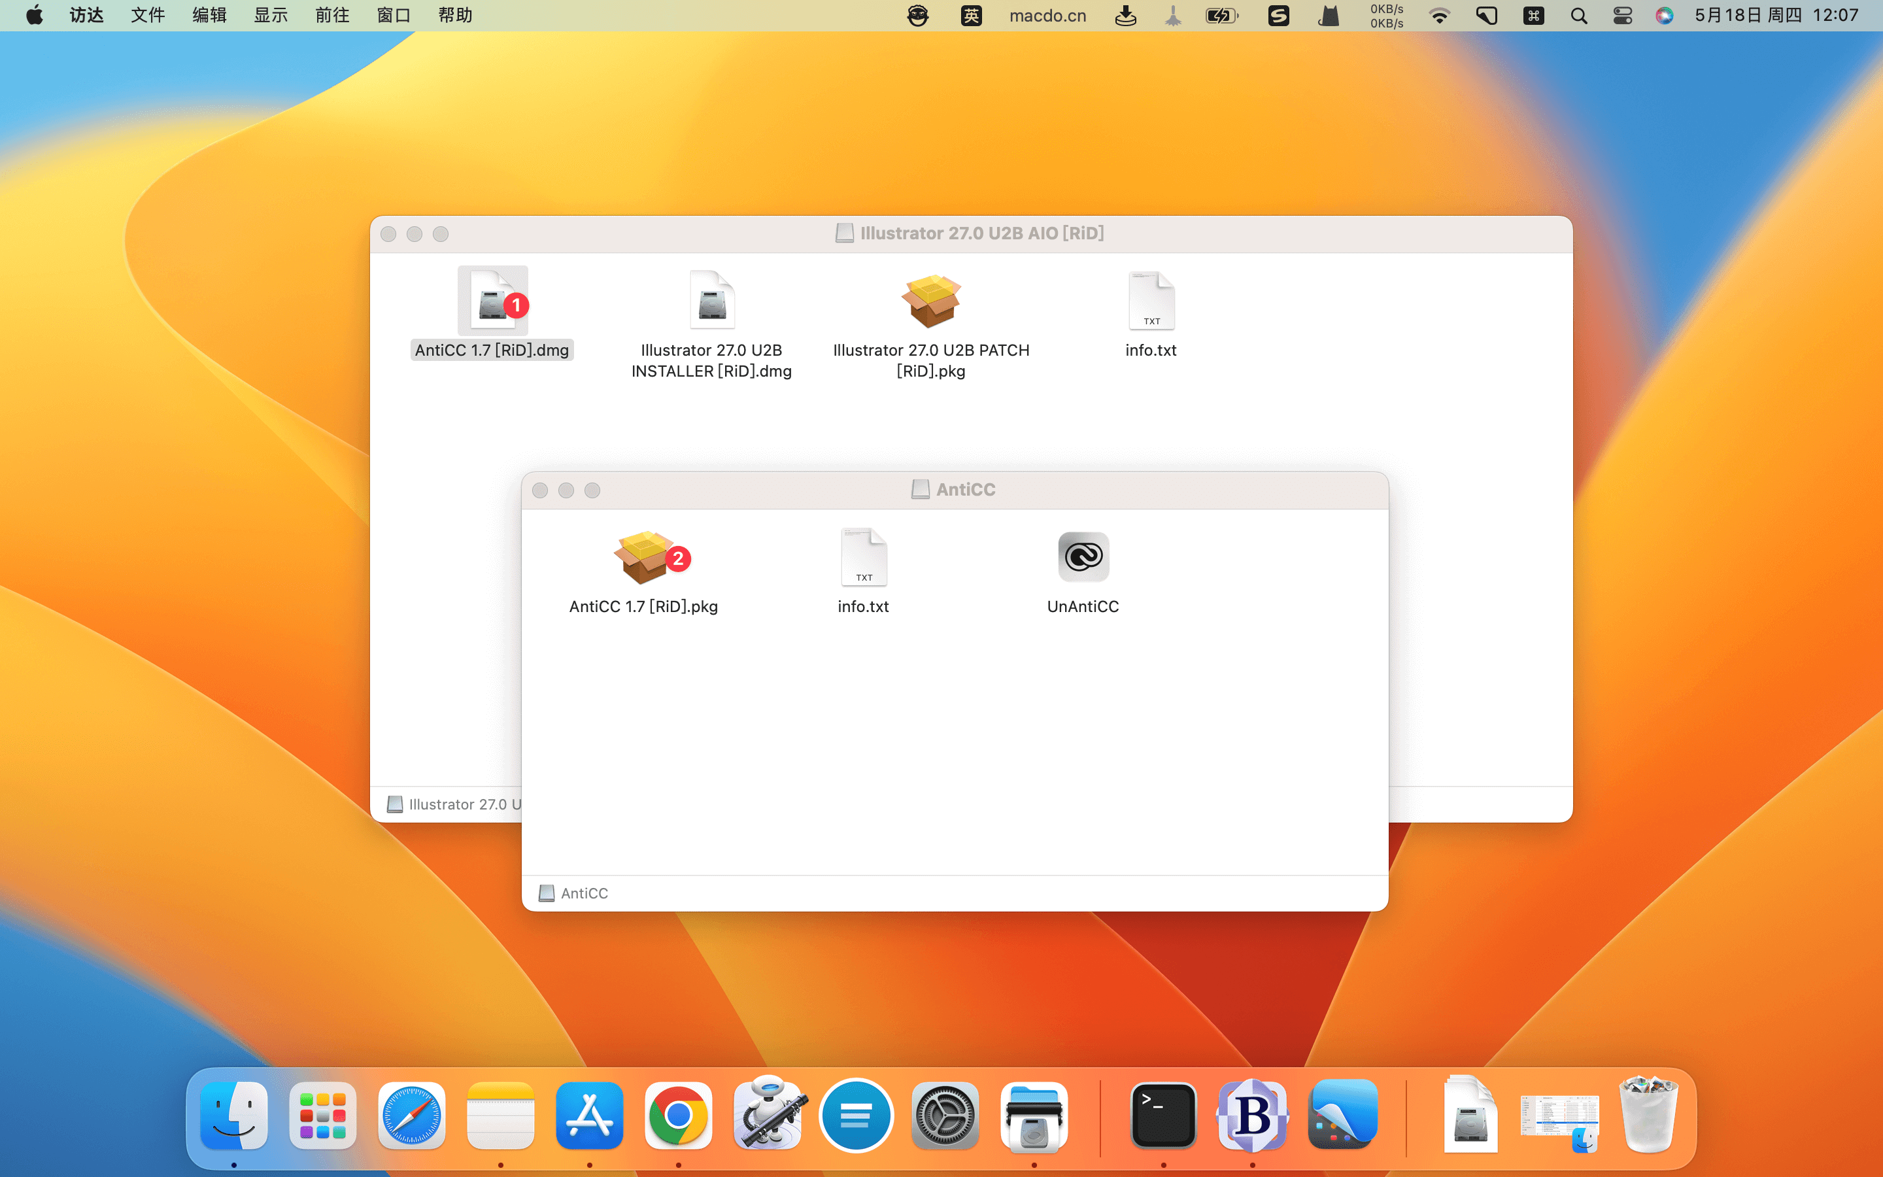Select info.txt in the Illustrator AIO window

coord(1151,301)
